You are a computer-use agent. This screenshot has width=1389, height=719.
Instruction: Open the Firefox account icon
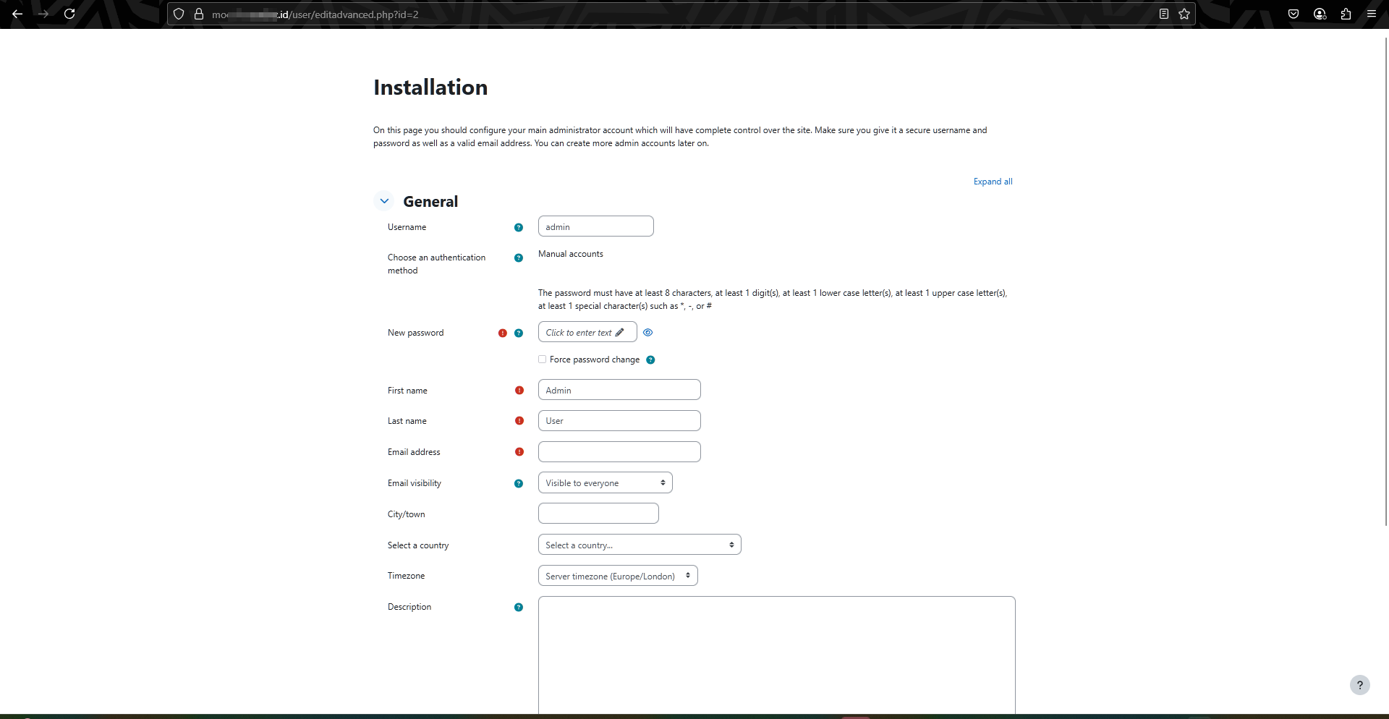(x=1320, y=14)
